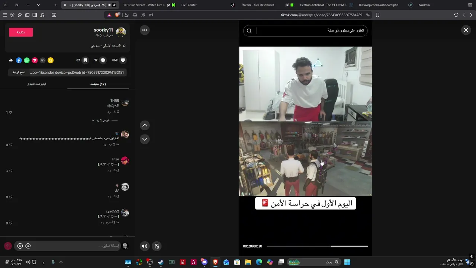Like THRR's comment
This screenshot has width=476, height=268.
point(10,112)
